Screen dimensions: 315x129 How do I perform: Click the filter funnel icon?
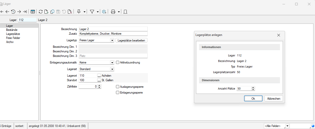pos(92,12)
